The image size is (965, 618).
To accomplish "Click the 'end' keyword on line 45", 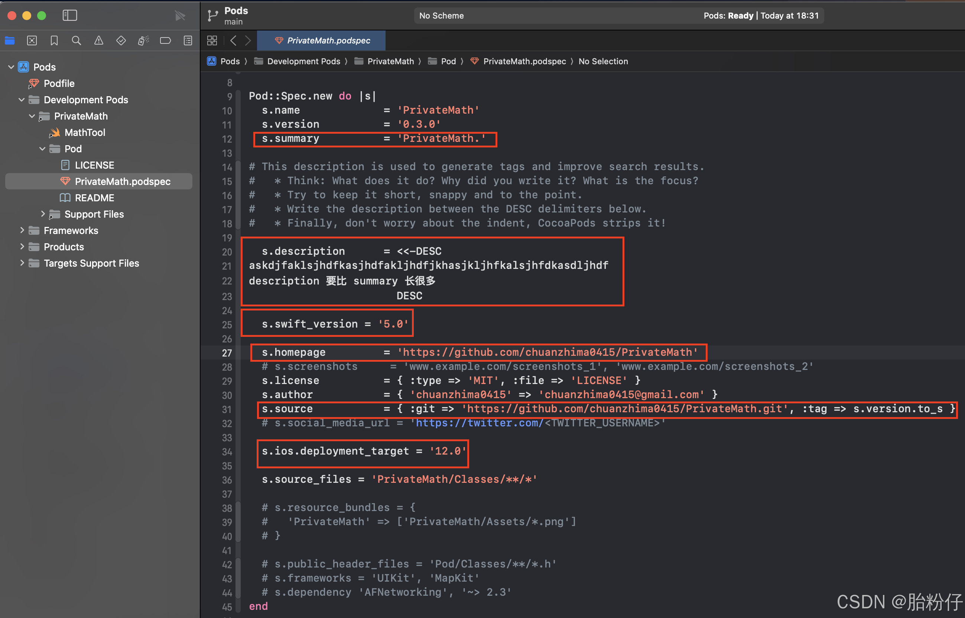I will coord(259,606).
